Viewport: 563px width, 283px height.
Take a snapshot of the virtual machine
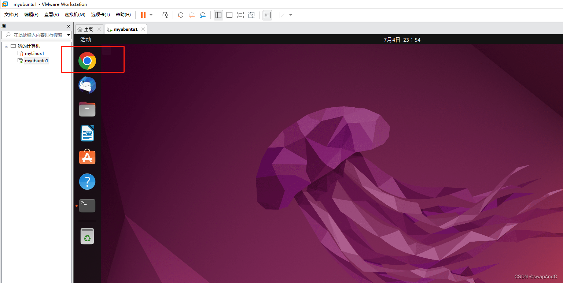coord(180,15)
